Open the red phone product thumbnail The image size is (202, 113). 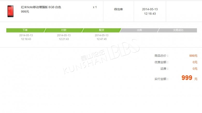(10, 11)
